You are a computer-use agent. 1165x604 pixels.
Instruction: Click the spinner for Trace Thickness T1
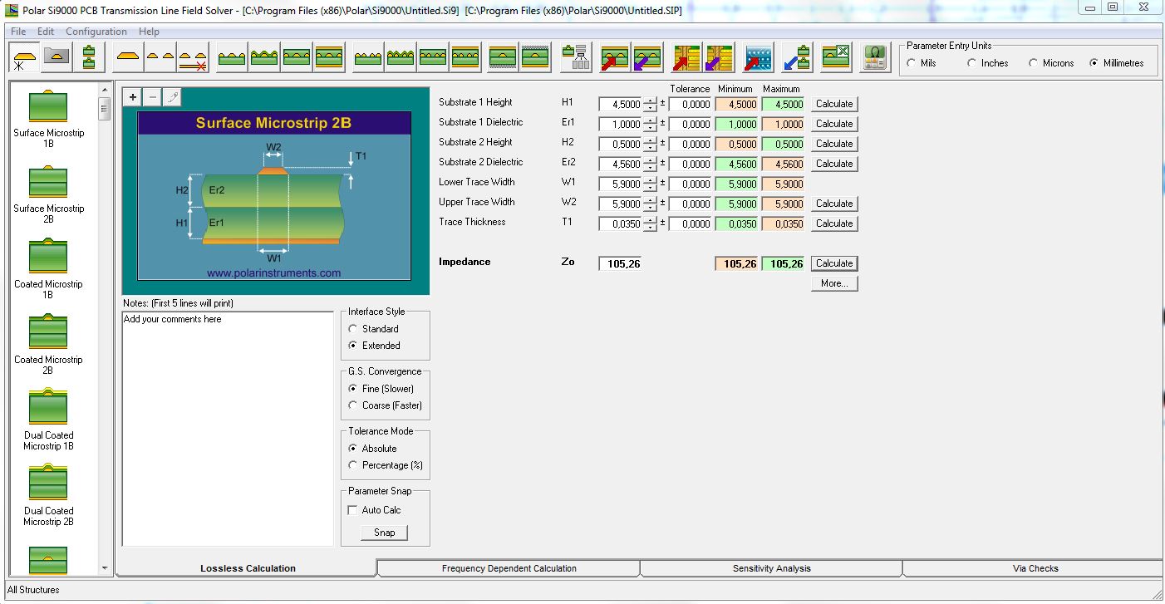(x=650, y=223)
